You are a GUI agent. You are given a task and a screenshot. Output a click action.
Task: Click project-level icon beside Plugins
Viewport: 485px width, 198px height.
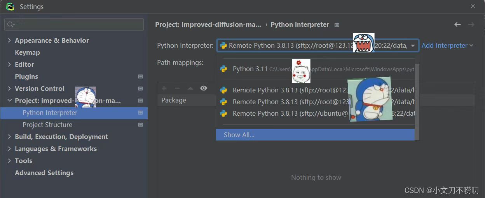(141, 76)
